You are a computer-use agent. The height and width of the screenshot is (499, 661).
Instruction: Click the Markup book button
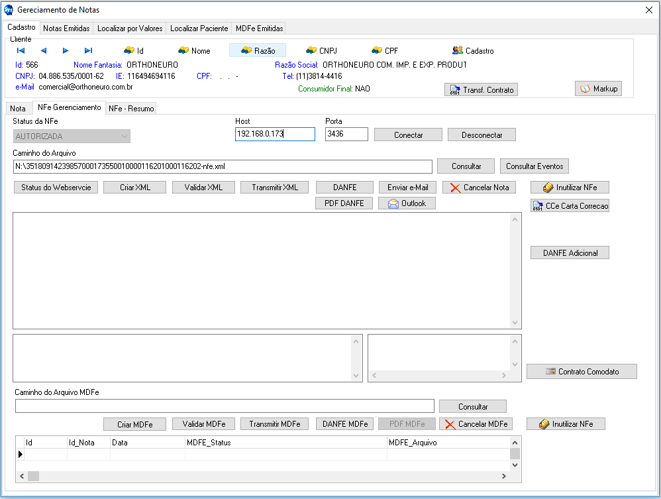pyautogui.click(x=598, y=89)
